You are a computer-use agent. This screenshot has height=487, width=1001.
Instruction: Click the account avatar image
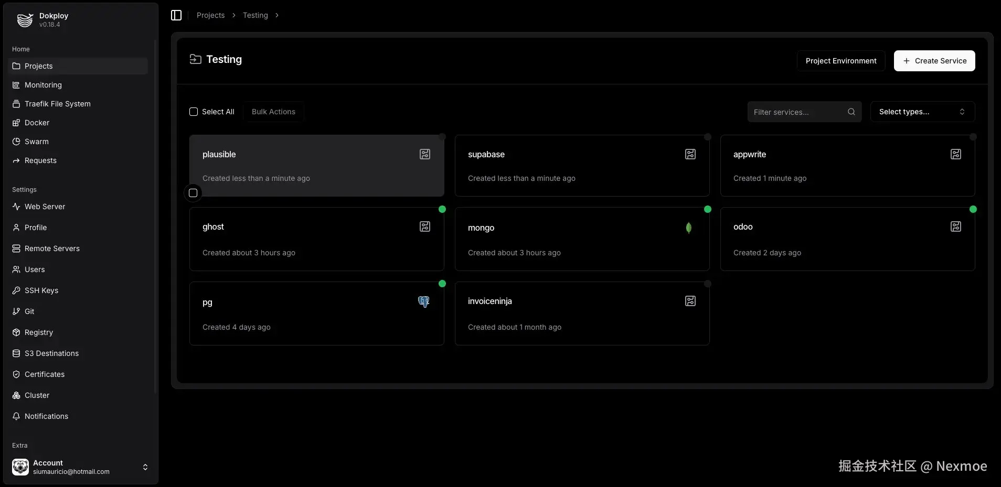coord(20,467)
